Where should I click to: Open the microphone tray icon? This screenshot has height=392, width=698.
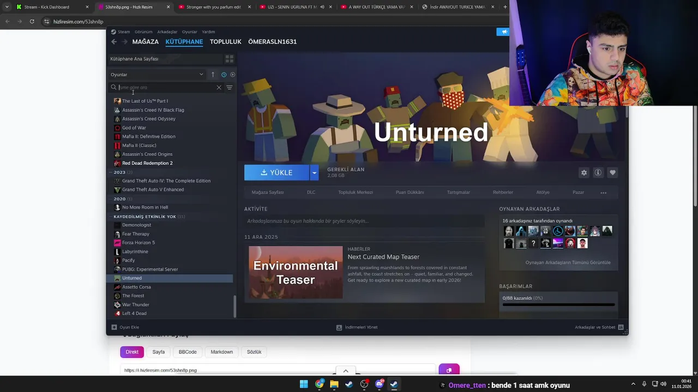pyautogui.click(x=644, y=384)
